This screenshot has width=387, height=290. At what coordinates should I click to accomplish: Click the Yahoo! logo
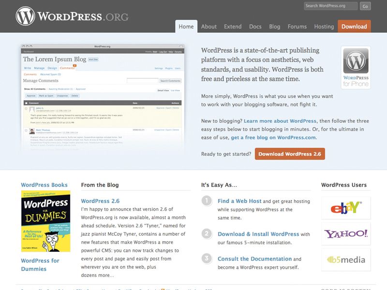click(x=345, y=233)
